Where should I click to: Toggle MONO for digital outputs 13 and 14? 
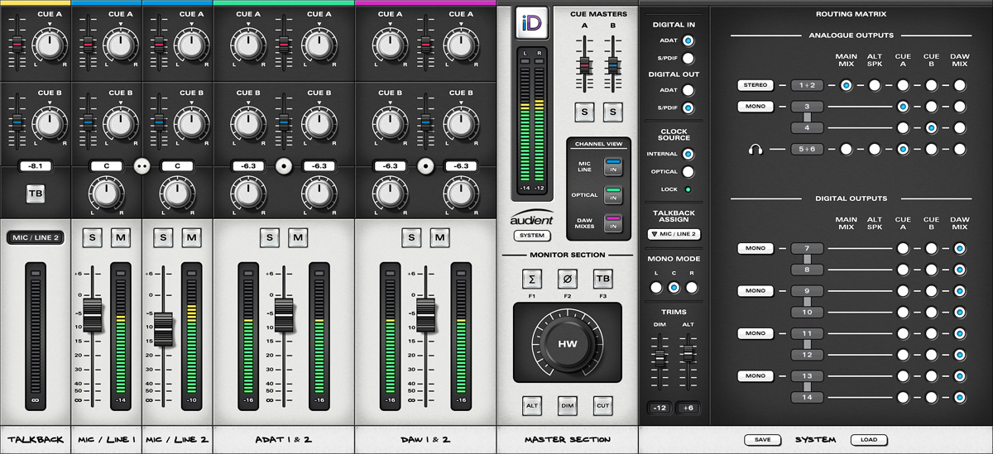756,376
